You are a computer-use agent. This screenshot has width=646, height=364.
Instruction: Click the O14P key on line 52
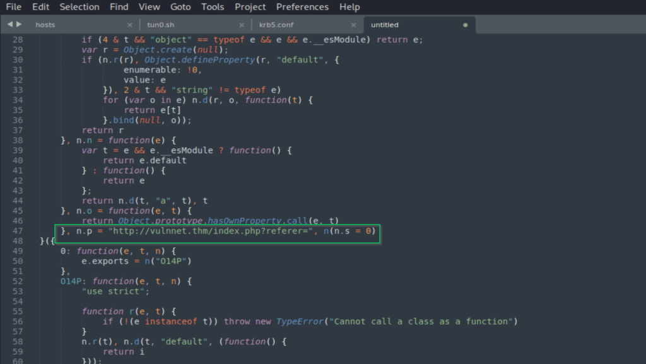[71, 281]
